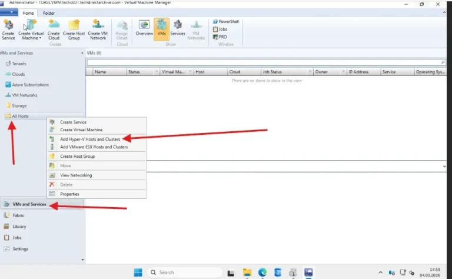This screenshot has width=452, height=279.
Task: Open the Jobs window from ribbon
Action: [220, 29]
